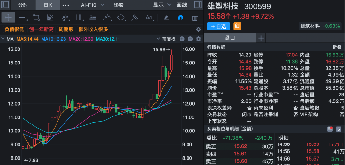
Task: Select the Aa text annotation tool
Action: point(149,18)
